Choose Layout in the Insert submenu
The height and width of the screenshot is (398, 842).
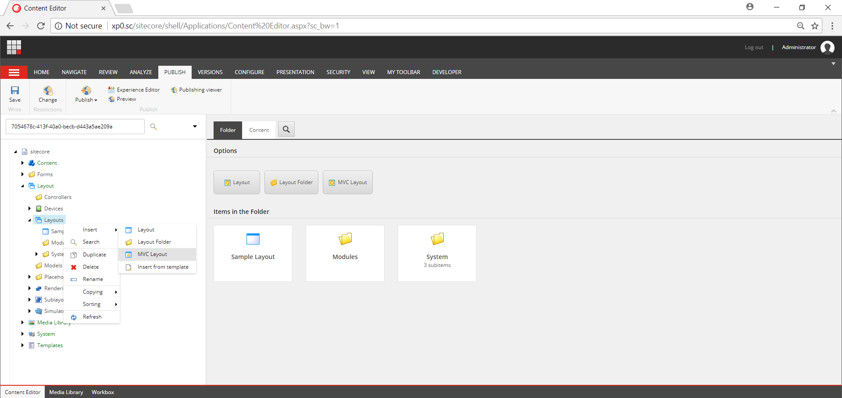click(x=157, y=230)
